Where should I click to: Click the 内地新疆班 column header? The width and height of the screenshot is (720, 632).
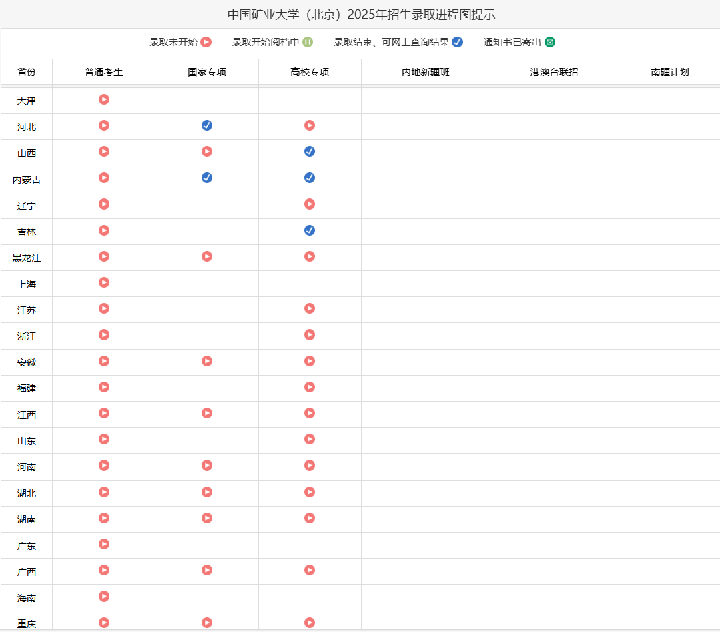click(x=425, y=72)
